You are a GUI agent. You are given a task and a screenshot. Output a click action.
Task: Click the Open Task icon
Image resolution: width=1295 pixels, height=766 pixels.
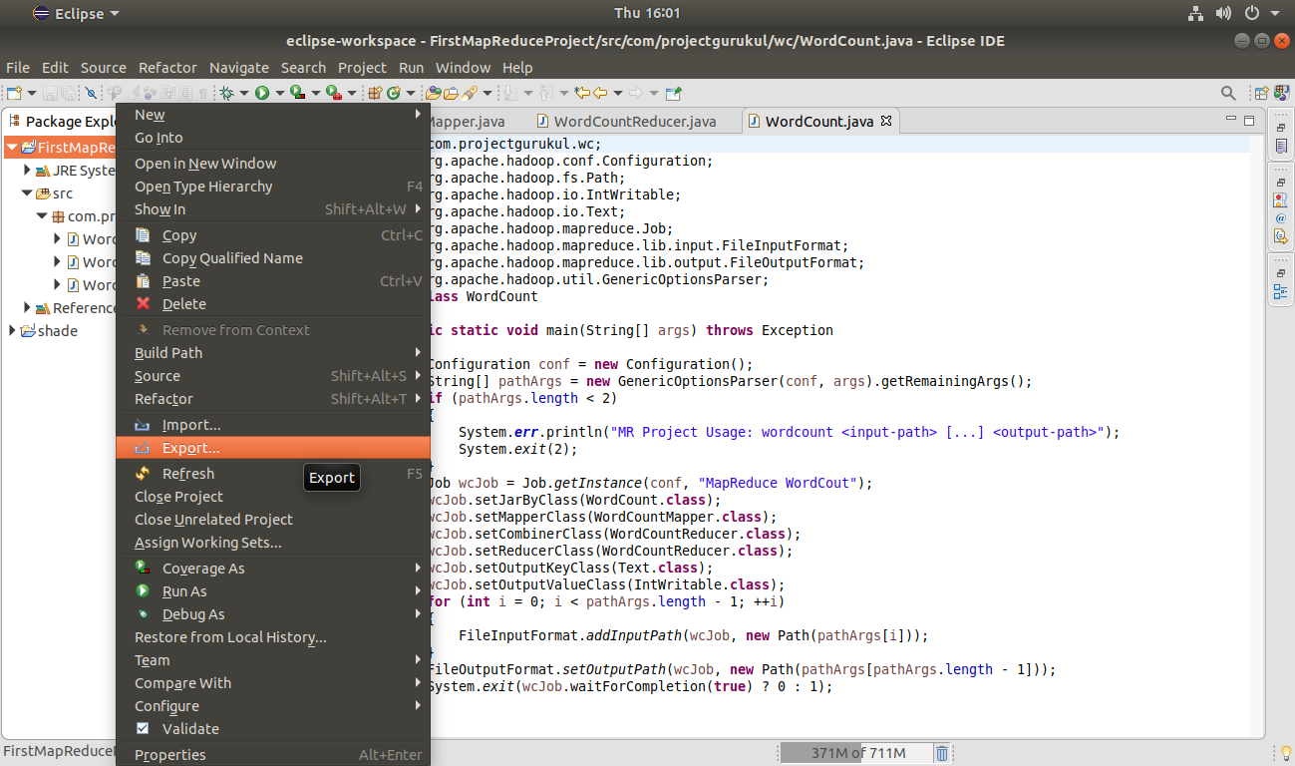(452, 93)
